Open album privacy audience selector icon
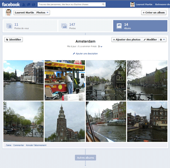Viewport: 170px width, 168px height. click(x=100, y=46)
